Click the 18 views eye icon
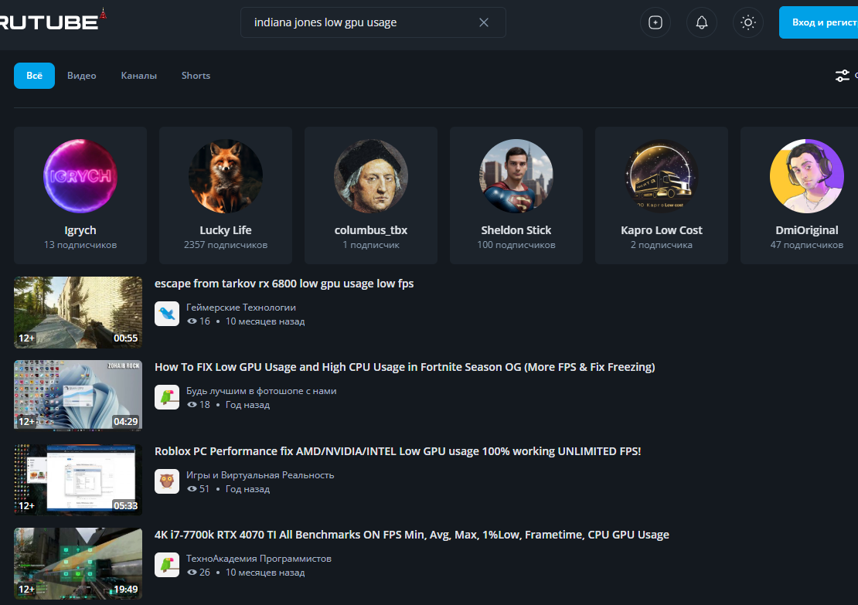This screenshot has width=858, height=605. pyautogui.click(x=192, y=405)
